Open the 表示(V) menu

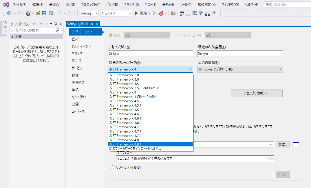click(x=55, y=5)
